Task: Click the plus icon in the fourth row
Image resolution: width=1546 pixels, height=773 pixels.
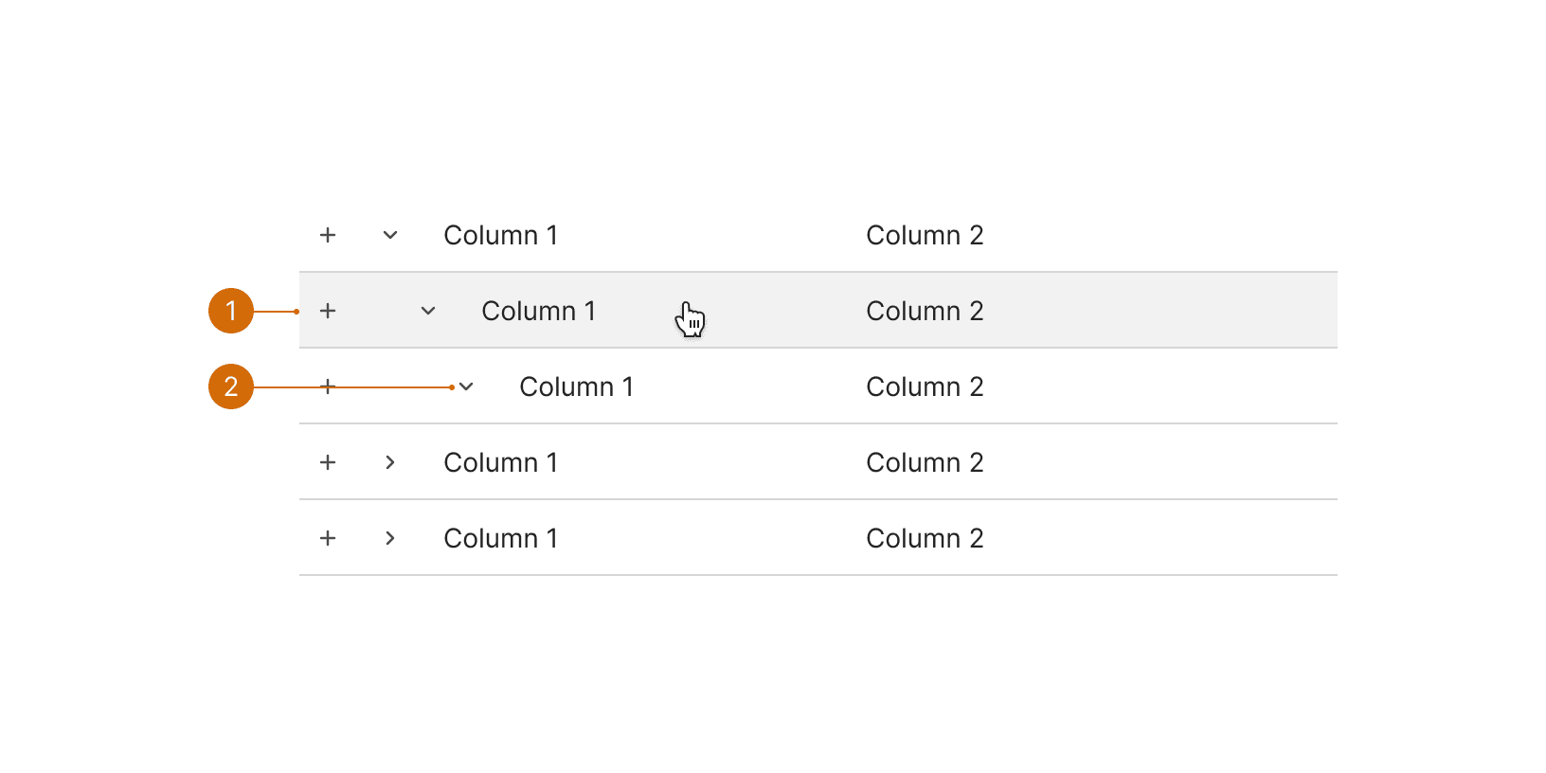Action: [x=328, y=462]
